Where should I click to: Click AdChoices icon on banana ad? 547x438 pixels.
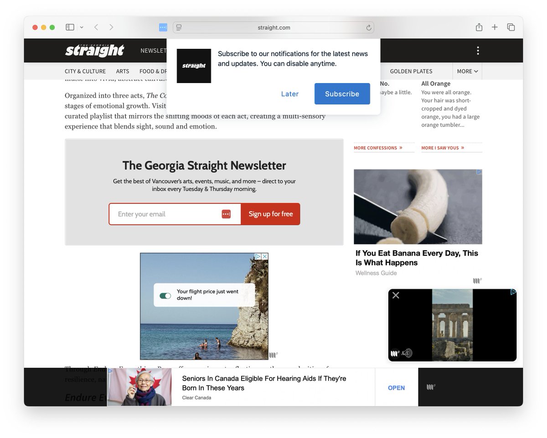tap(479, 172)
